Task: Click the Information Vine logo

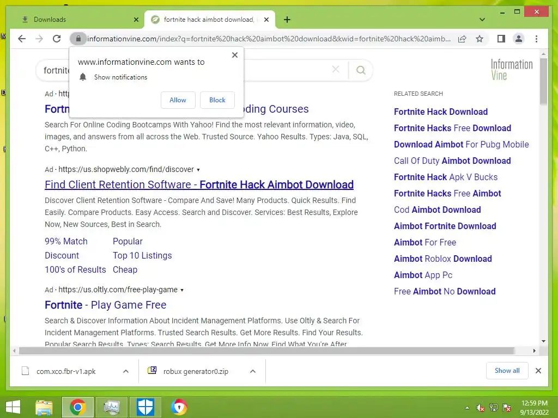Action: pos(512,70)
